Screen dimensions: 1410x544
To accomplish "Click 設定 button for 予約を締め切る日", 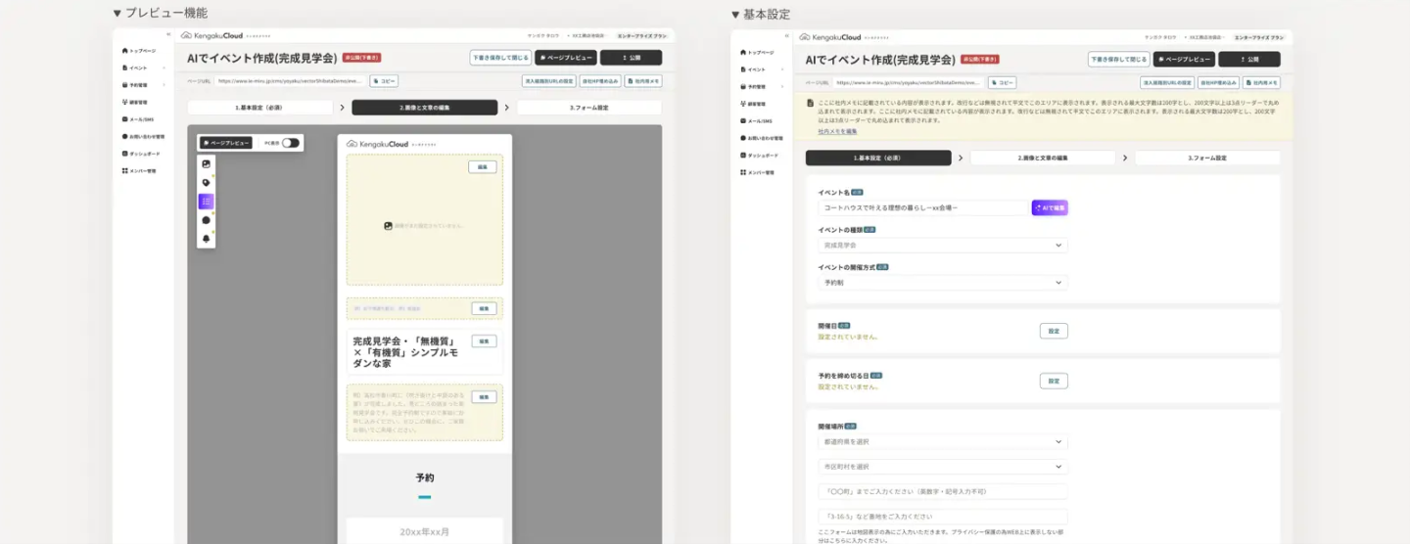I will pos(1053,381).
